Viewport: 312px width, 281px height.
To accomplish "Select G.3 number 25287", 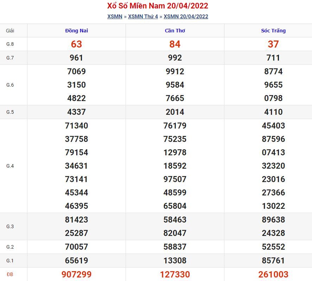I will (x=76, y=233).
